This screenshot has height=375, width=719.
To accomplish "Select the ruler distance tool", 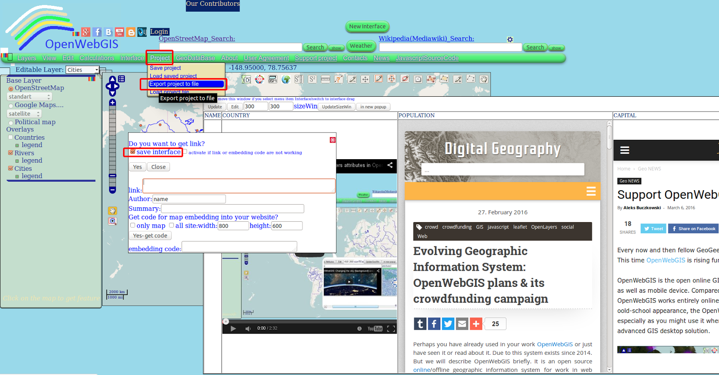I will point(325,80).
